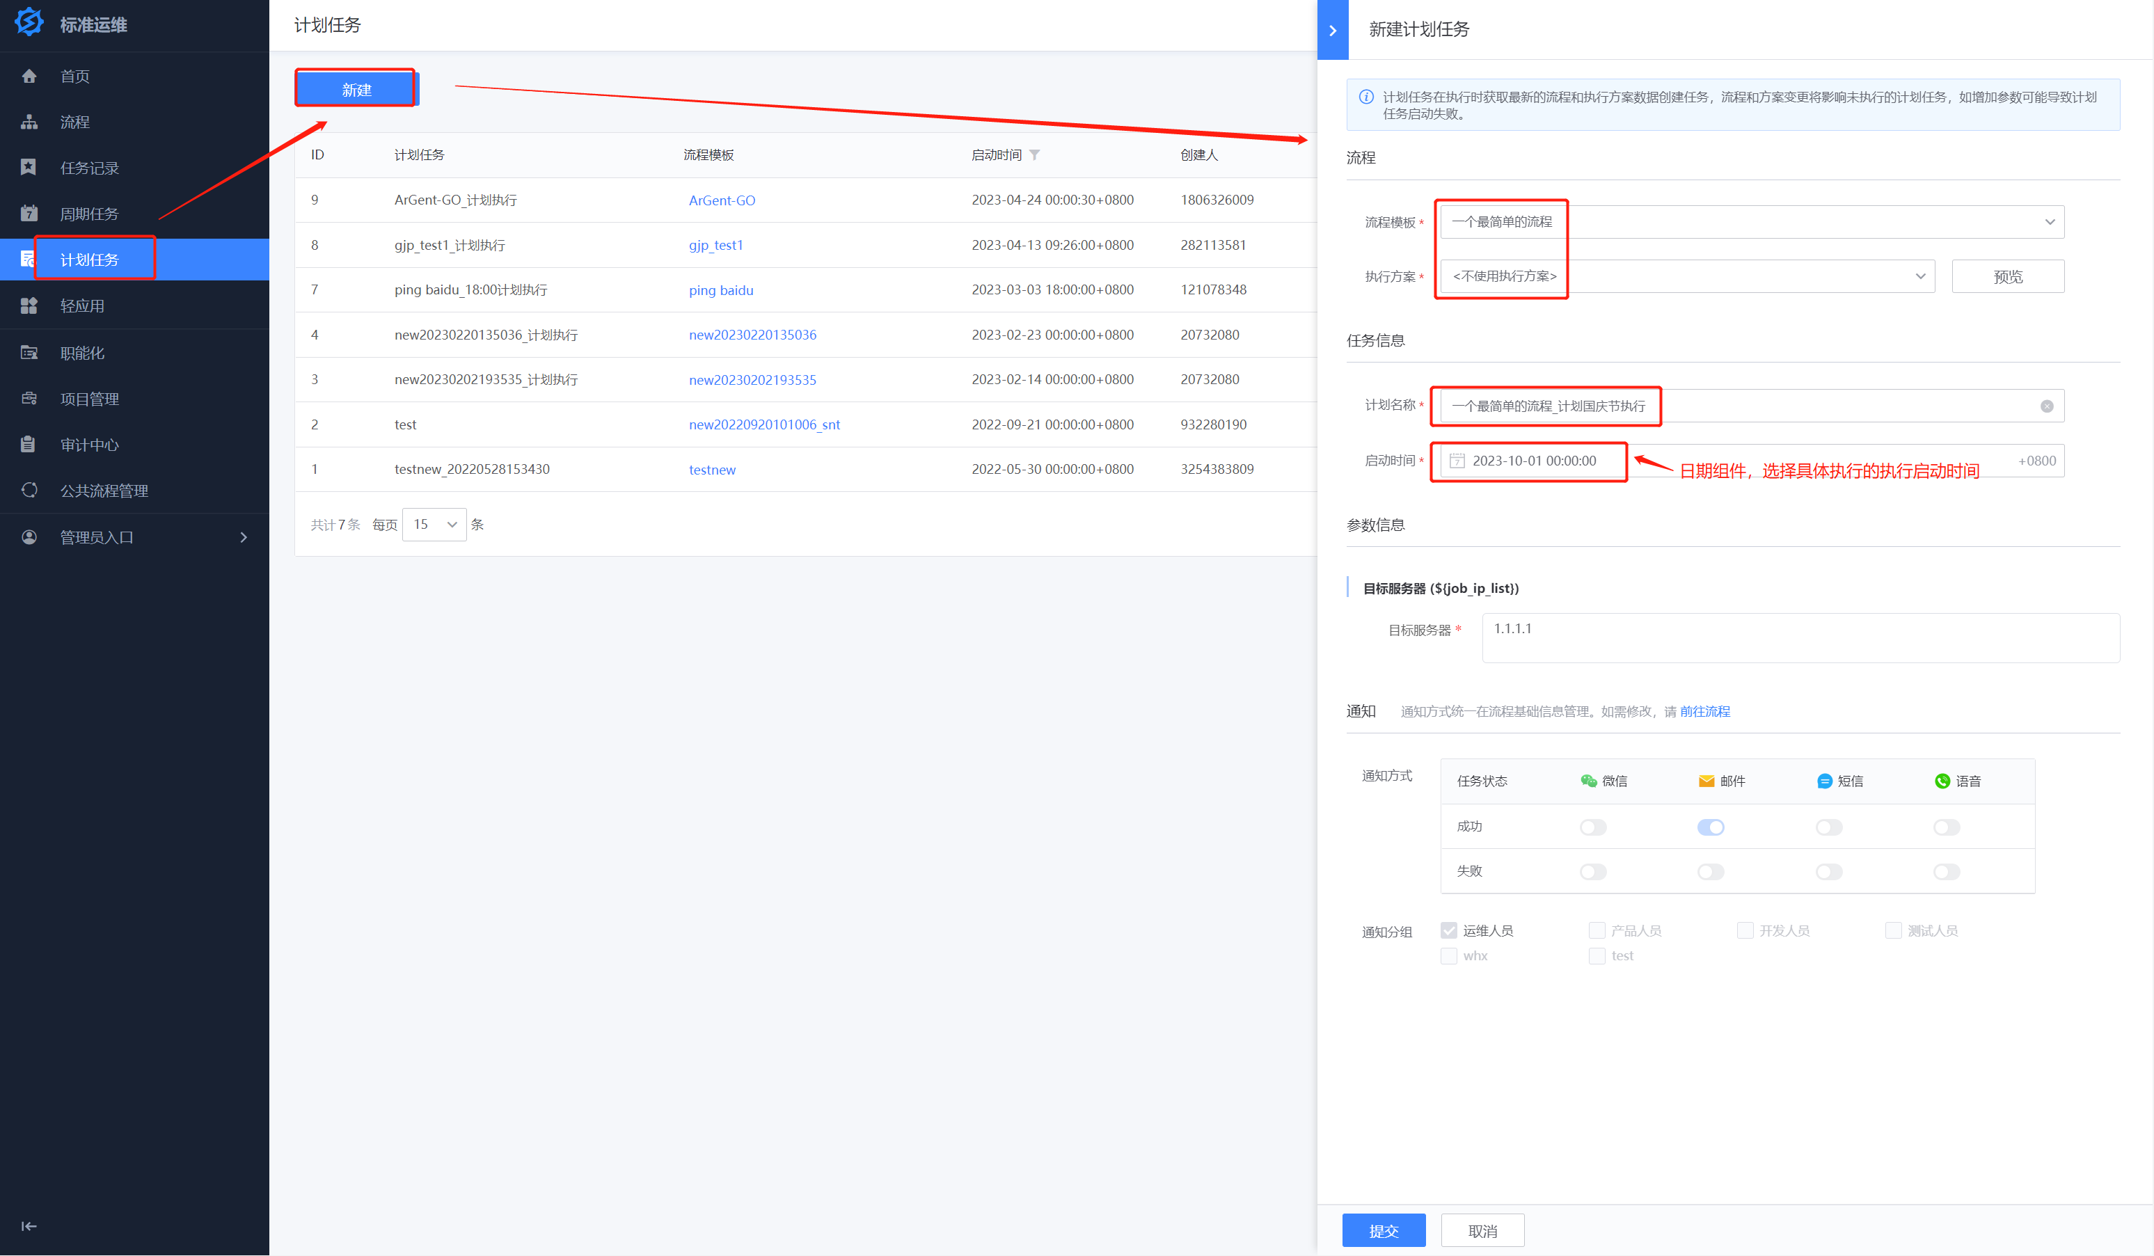
Task: Open the per-page count dropdown showing 15
Action: (x=434, y=525)
